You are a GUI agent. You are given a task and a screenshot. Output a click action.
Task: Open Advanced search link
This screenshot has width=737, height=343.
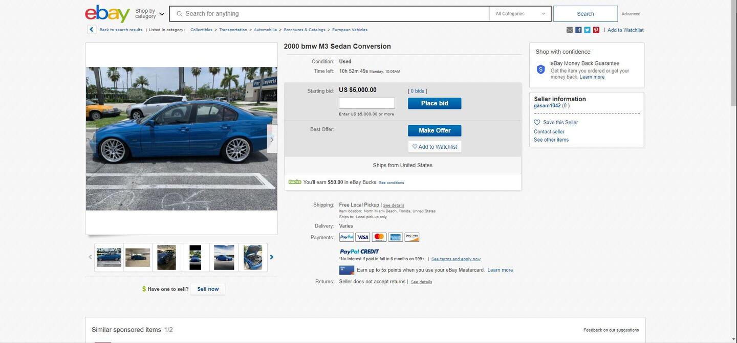click(631, 14)
